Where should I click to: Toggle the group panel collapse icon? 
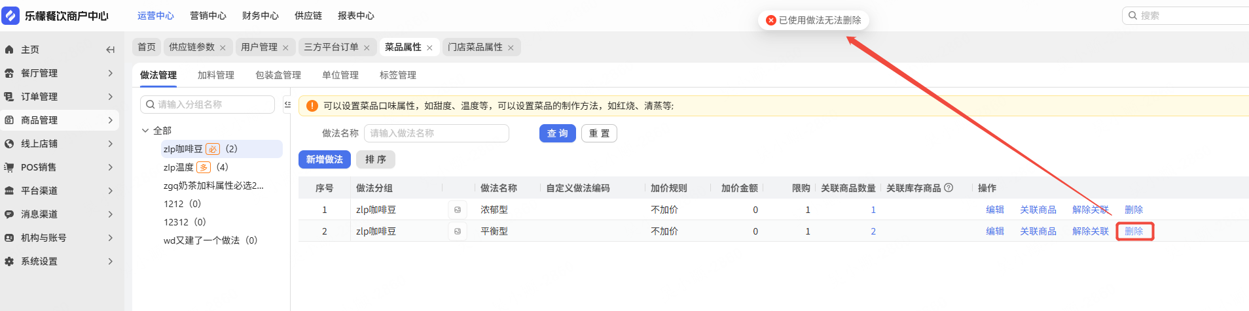click(287, 105)
